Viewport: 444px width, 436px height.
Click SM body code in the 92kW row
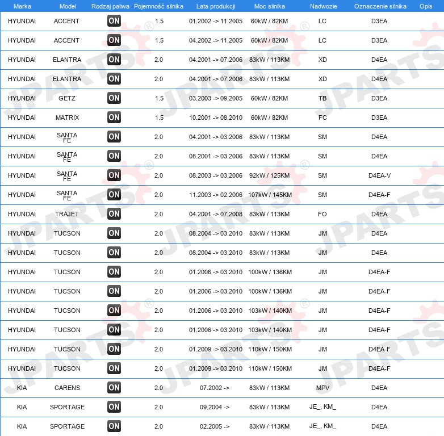pos(322,175)
